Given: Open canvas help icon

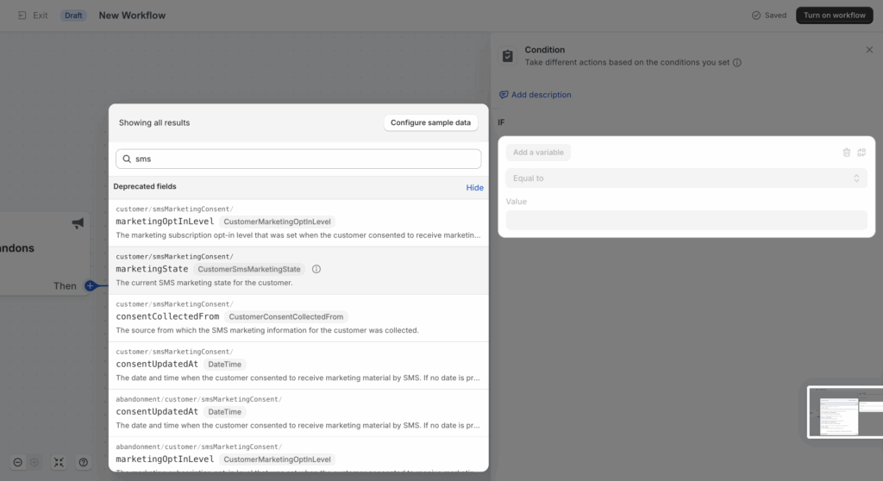Looking at the screenshot, I should [84, 462].
